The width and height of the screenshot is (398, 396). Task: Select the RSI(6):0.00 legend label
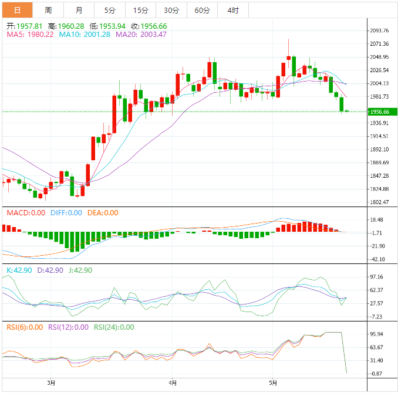(x=25, y=327)
